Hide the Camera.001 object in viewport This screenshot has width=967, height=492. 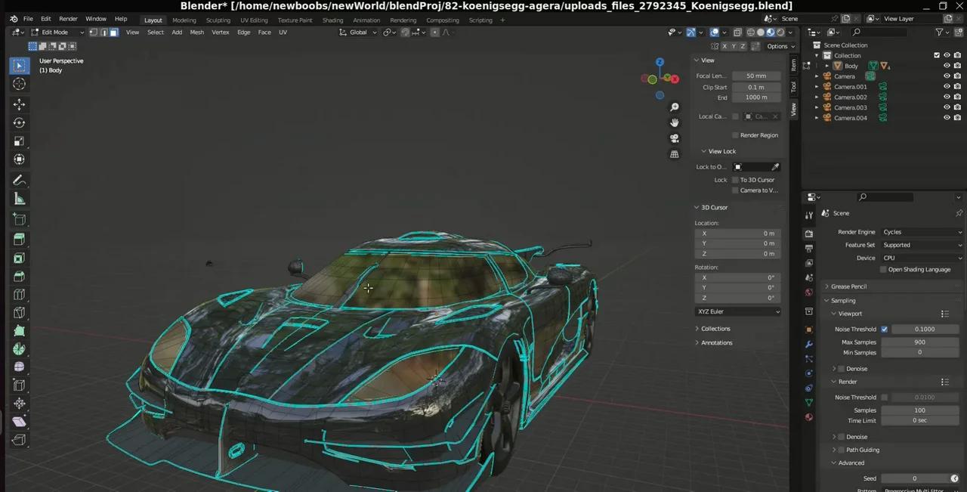point(947,86)
